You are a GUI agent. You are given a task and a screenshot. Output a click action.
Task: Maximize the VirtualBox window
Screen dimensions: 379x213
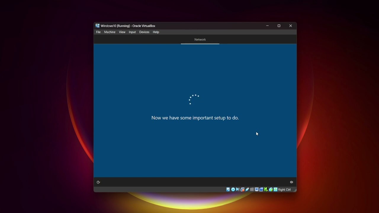point(279,26)
